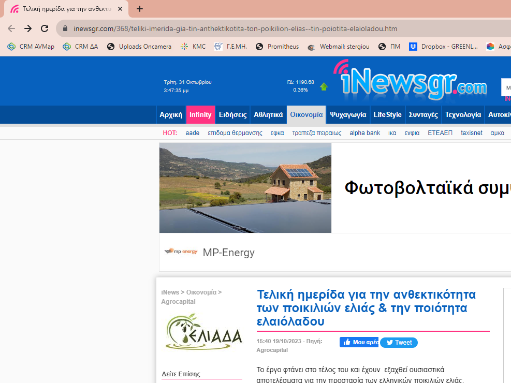Click the padlock site info icon
This screenshot has height=383, width=511.
[65, 29]
